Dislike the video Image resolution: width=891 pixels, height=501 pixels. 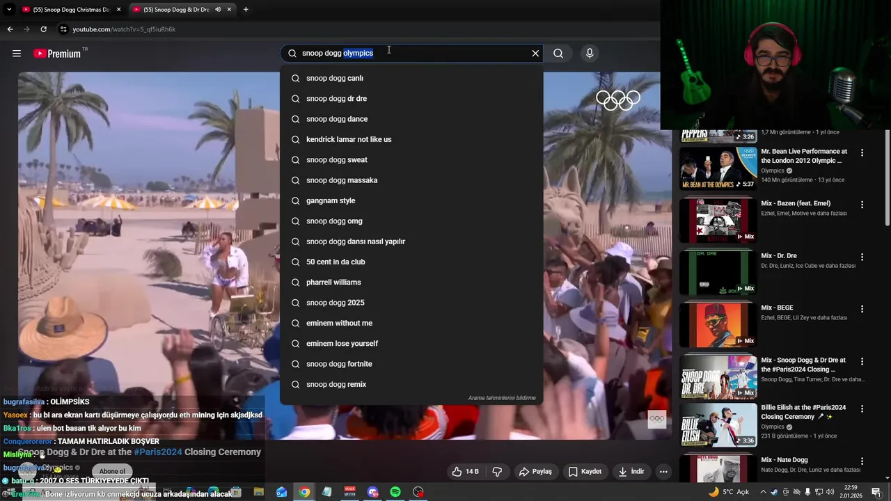coord(497,472)
